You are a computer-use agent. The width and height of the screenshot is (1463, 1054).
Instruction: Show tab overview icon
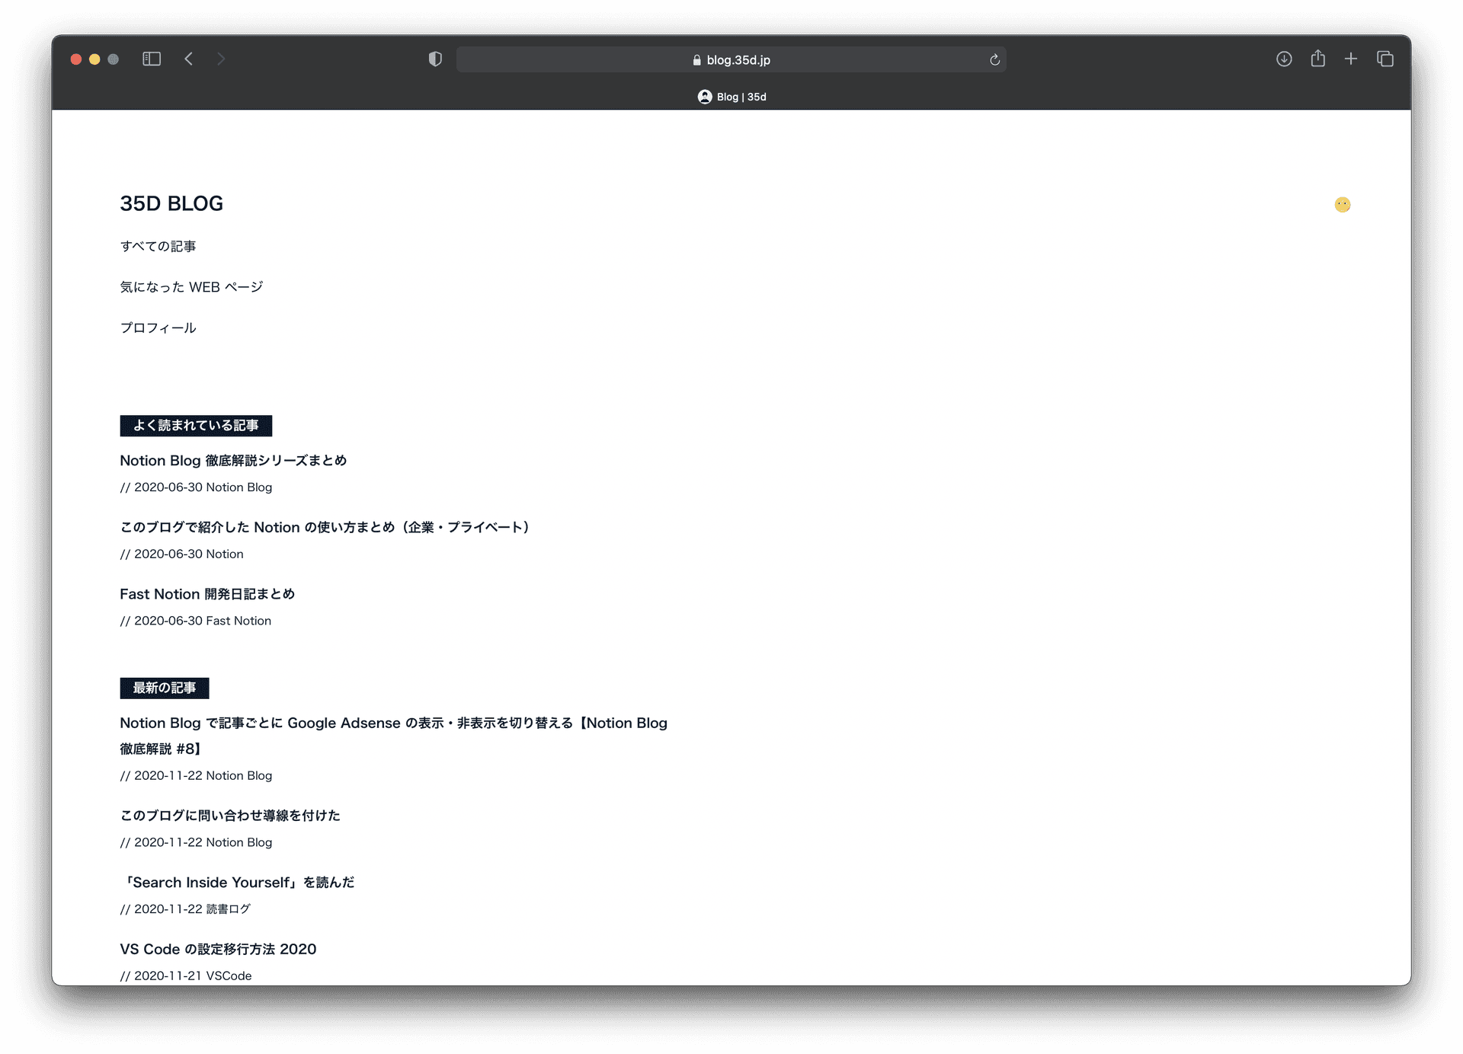1385,59
